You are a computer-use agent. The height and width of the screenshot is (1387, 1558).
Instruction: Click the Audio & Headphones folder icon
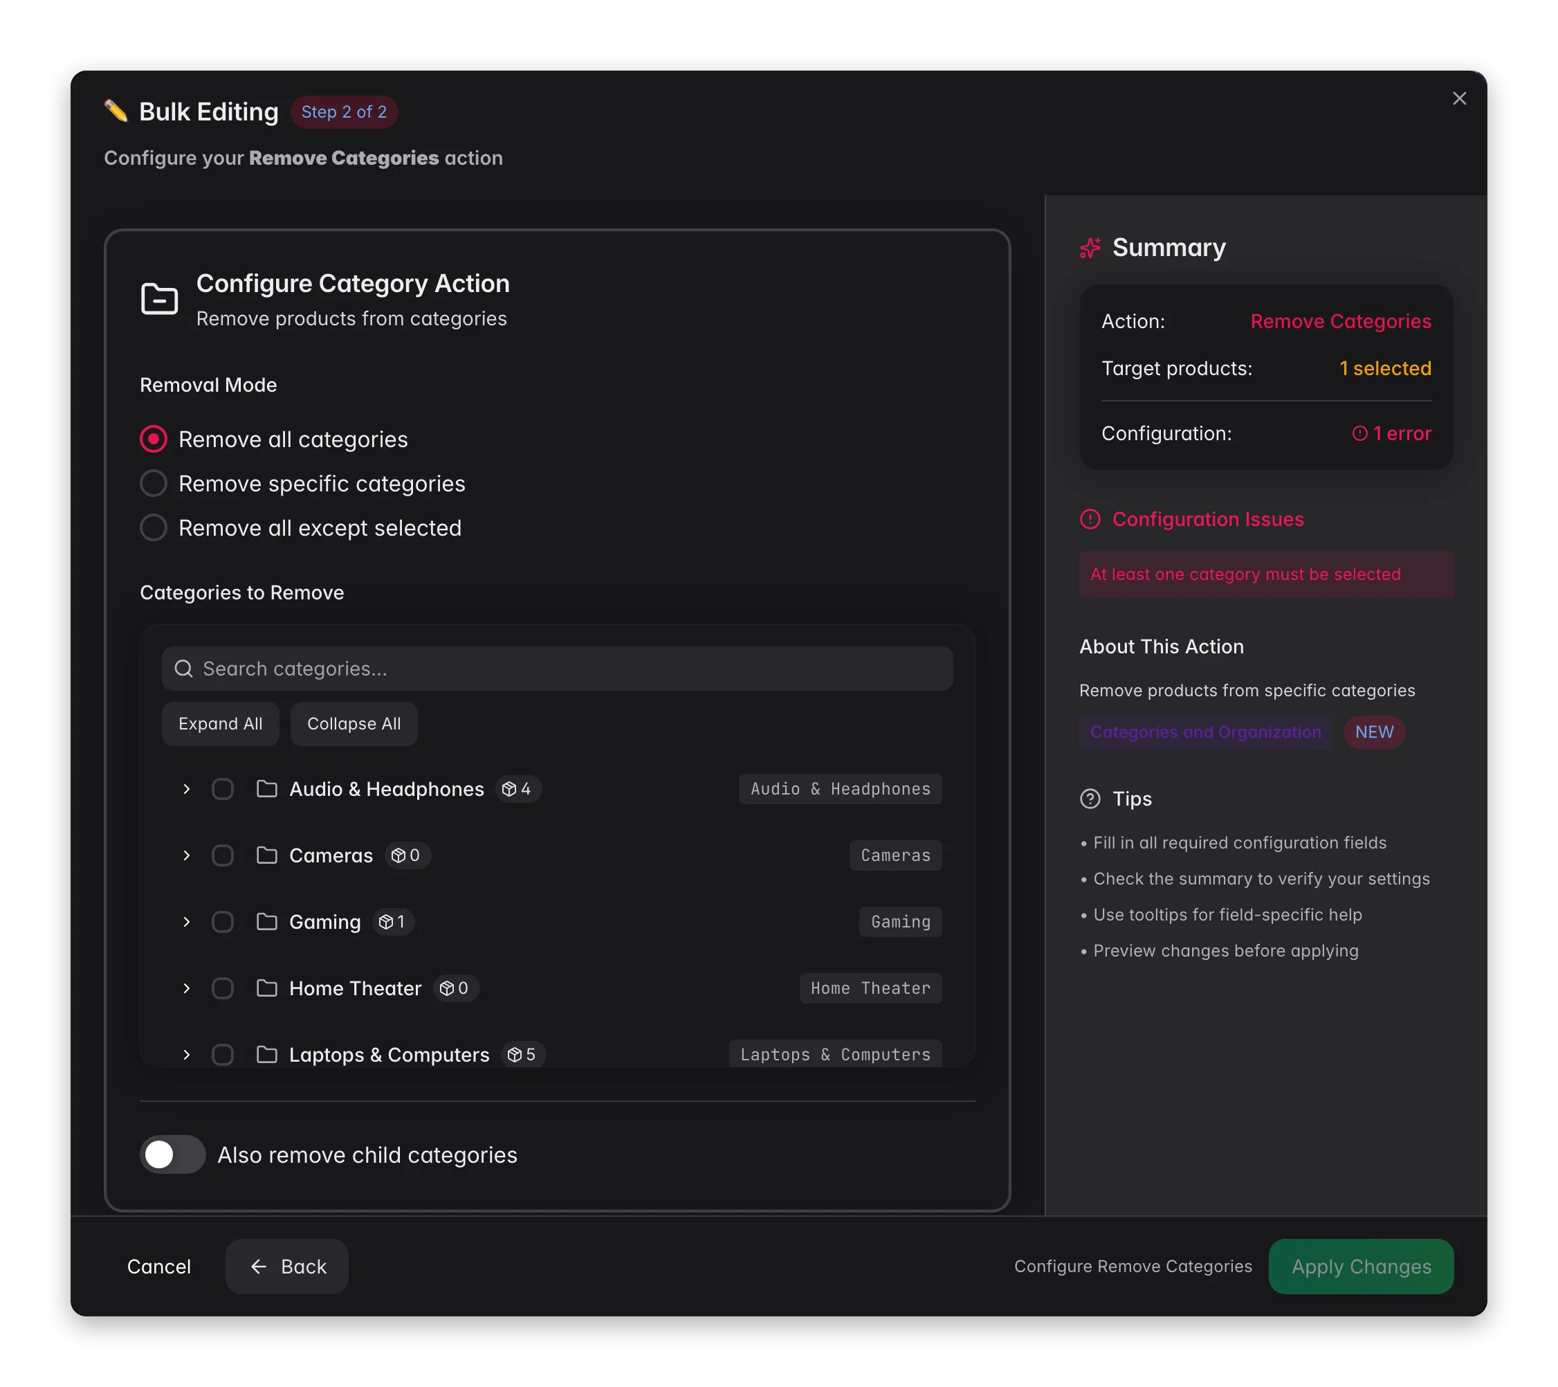coord(267,788)
